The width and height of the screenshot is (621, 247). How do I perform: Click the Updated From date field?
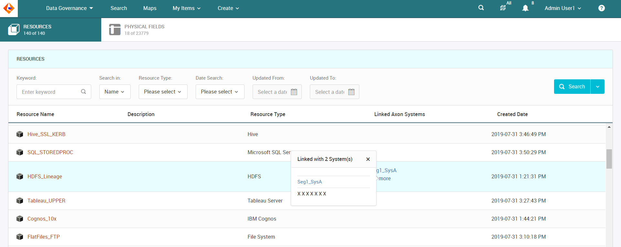(277, 92)
